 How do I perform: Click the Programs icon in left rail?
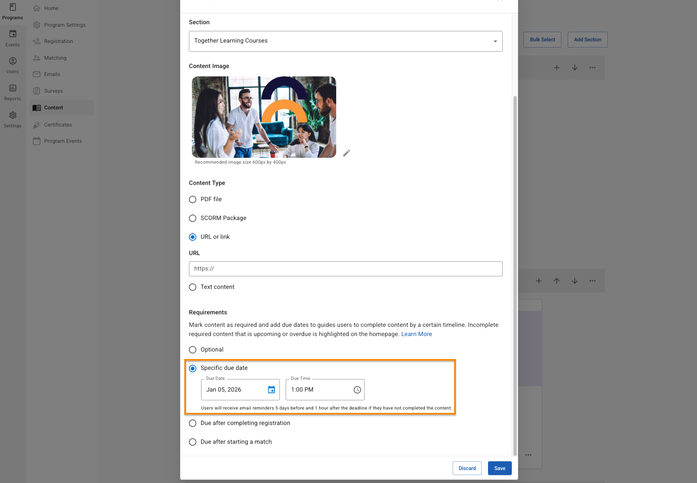[x=13, y=11]
